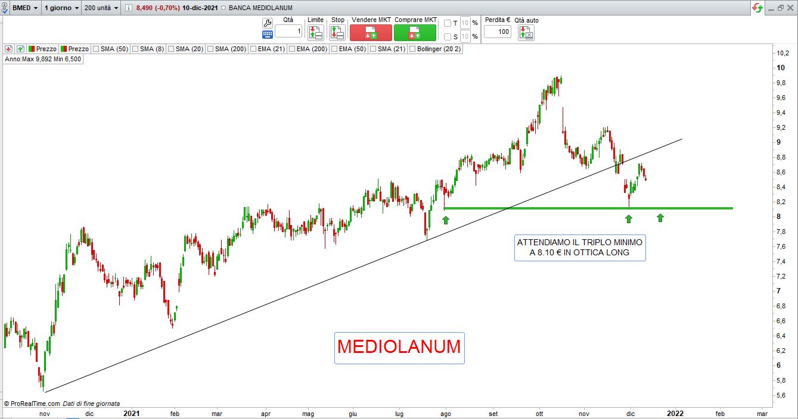Click the trading mode arrows icon
The width and height of the screenshot is (798, 419).
click(x=757, y=8)
